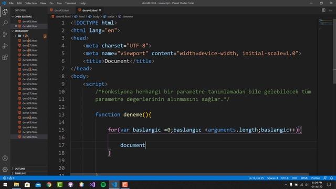Open Mail app from taskbar
The width and height of the screenshot is (336, 189).
(x=38, y=185)
